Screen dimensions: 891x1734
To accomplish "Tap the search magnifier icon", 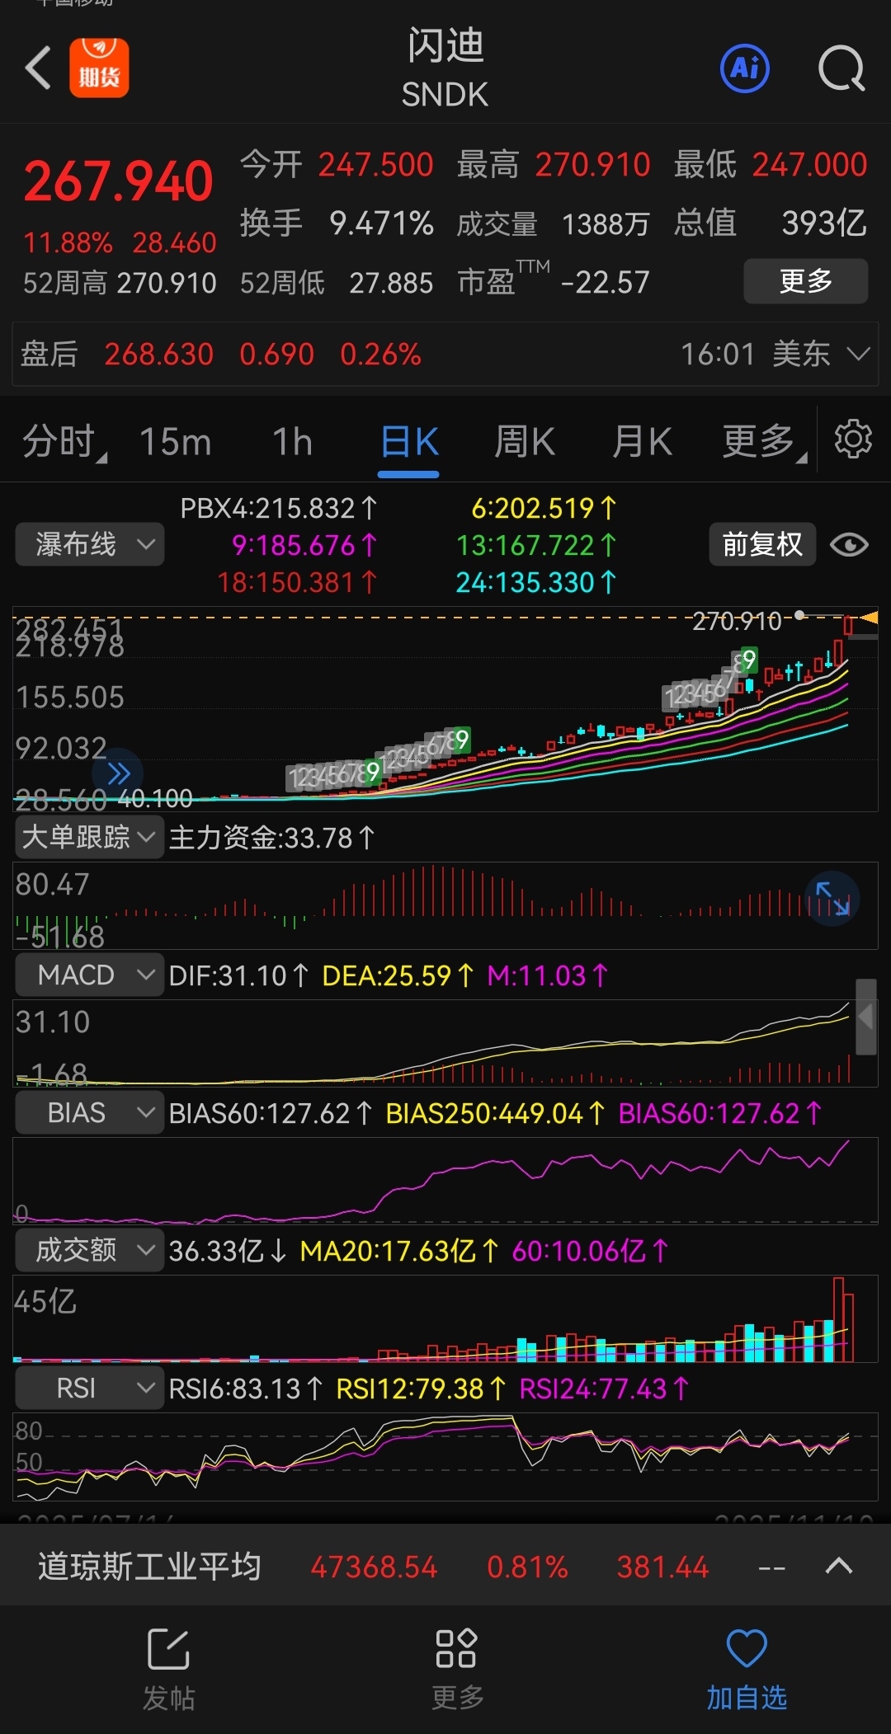I will [841, 68].
